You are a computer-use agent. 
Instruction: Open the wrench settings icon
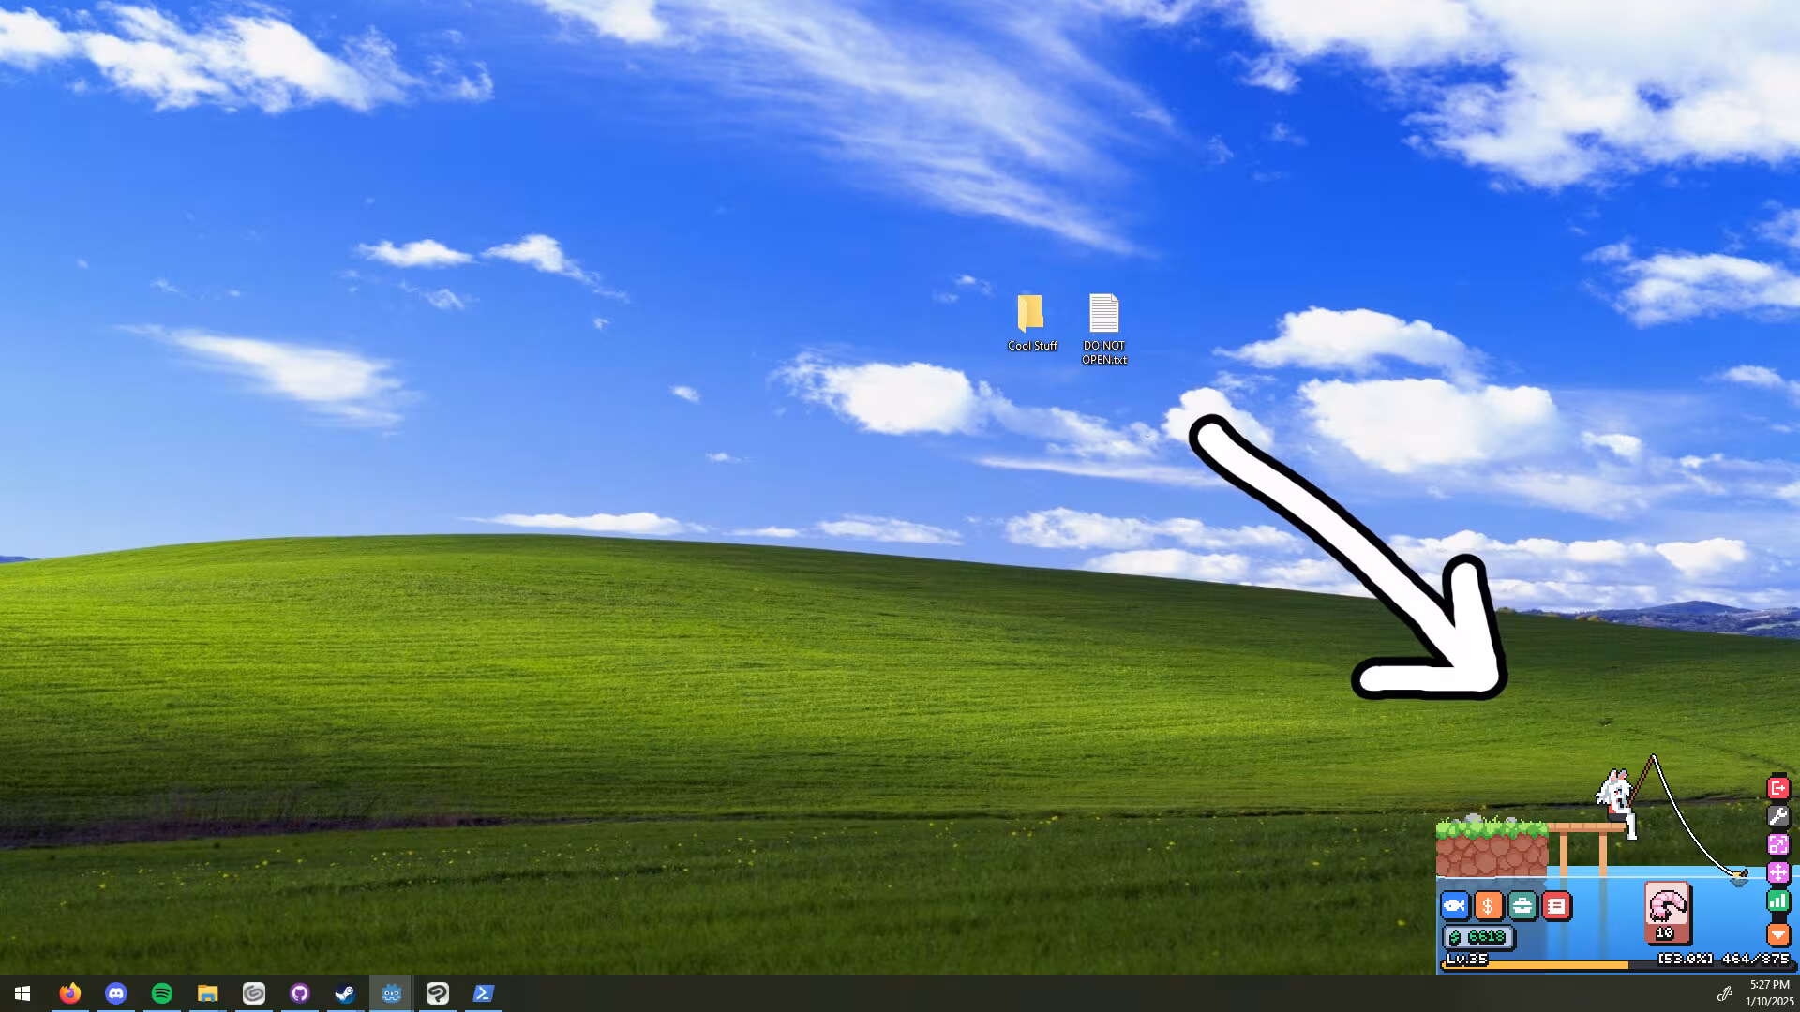[1777, 816]
